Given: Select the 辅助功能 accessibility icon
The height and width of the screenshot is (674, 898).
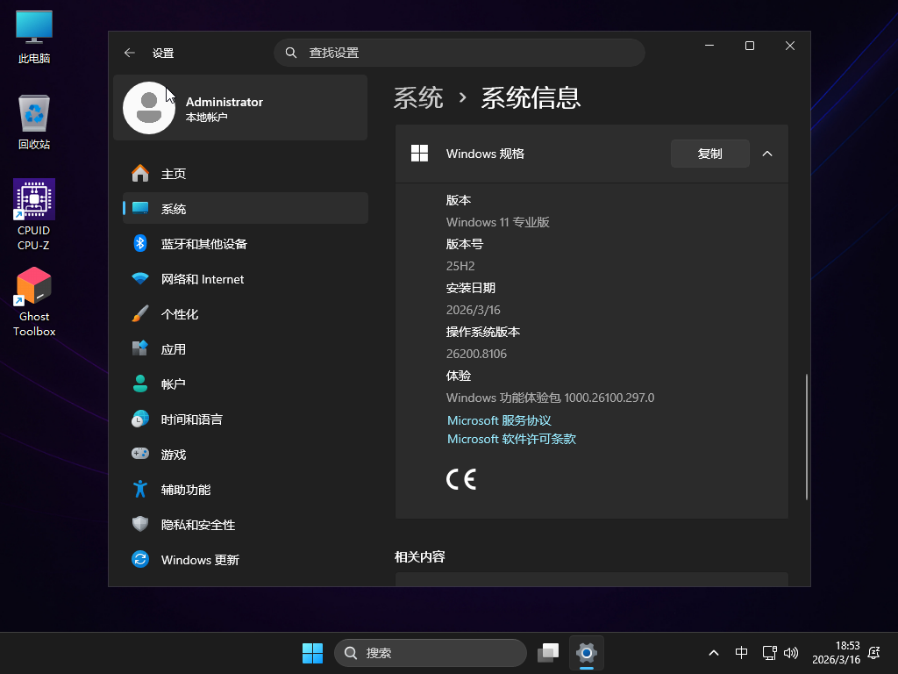Looking at the screenshot, I should click(140, 490).
